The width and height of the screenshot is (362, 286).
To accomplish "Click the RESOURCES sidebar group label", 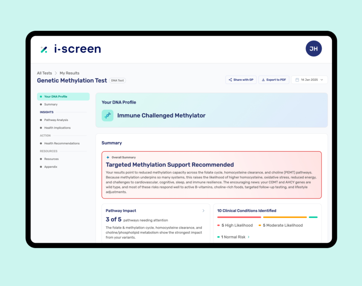I will pyautogui.click(x=49, y=151).
